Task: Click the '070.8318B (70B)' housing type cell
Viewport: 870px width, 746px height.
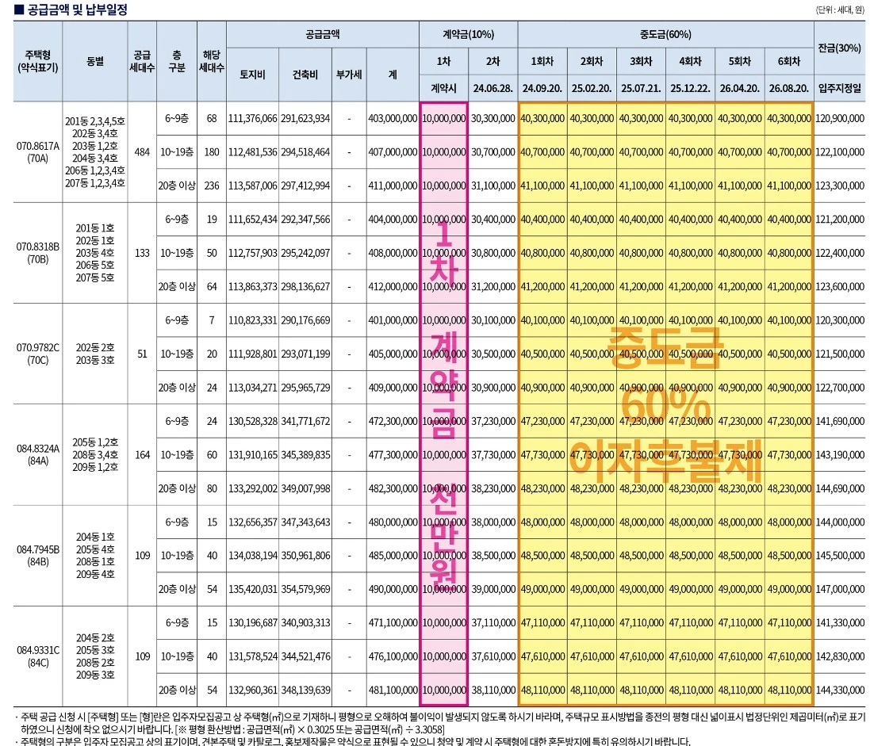Action: [x=38, y=253]
